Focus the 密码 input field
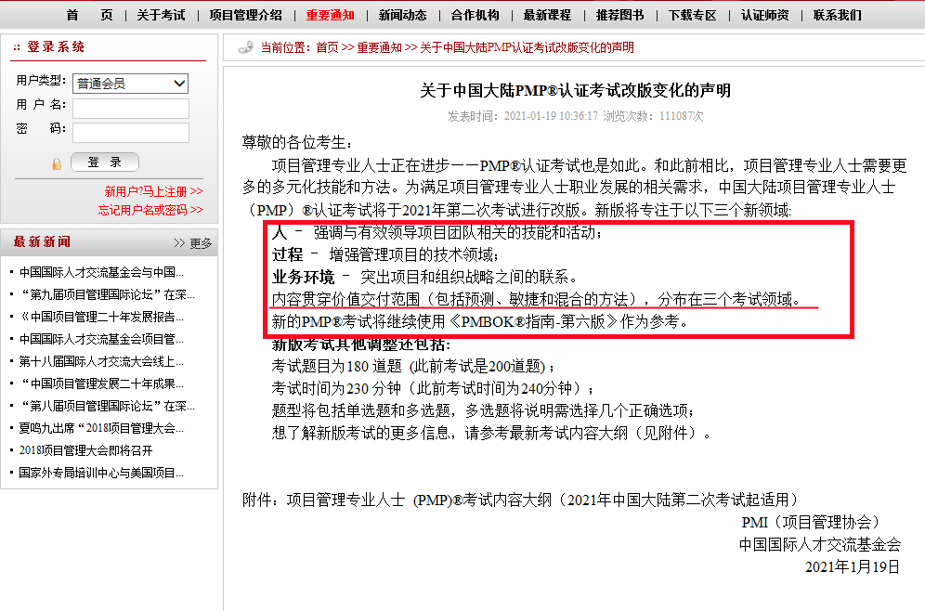Viewport: 925px width, 611px height. point(131,133)
